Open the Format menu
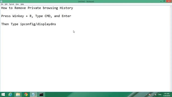Image resolution: width=172 pixels, height=97 pixels. point(12,4)
